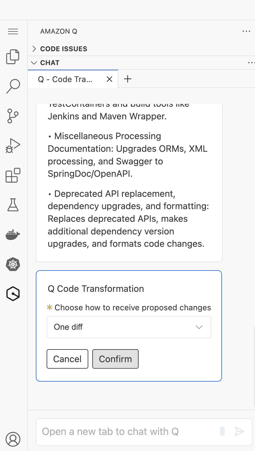
Task: Open the Accounts icon at bottom
Action: click(x=13, y=439)
